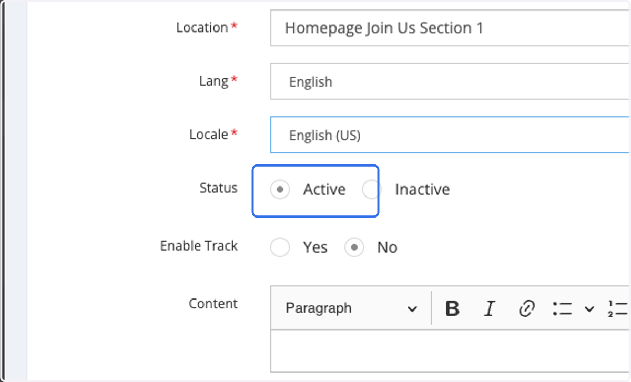Viewport: 631px width, 382px height.
Task: Open the Lang dropdown showing English
Action: (x=450, y=81)
